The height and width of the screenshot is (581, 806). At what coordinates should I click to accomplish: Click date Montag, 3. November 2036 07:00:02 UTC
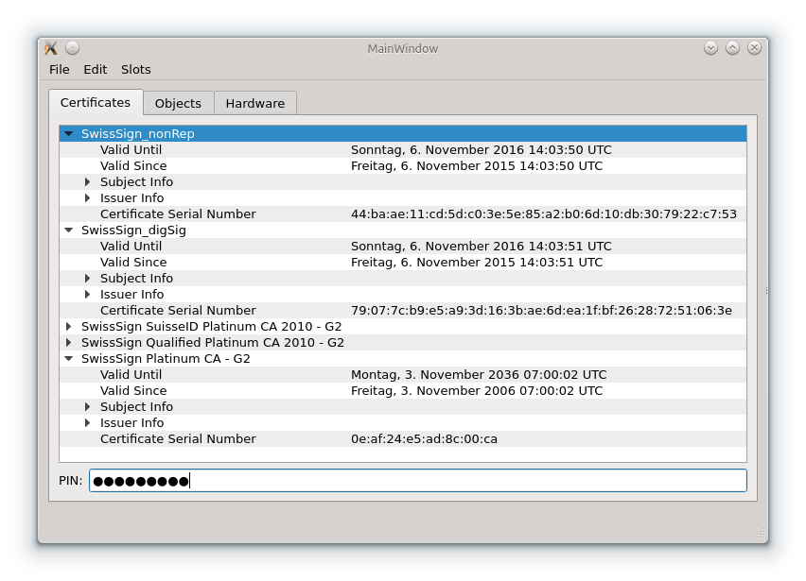(x=479, y=375)
